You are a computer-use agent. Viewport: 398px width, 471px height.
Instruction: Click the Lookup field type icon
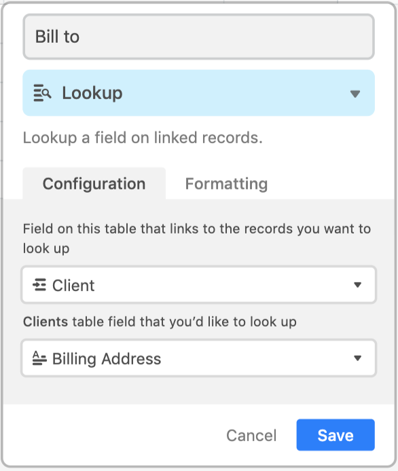pyautogui.click(x=42, y=93)
